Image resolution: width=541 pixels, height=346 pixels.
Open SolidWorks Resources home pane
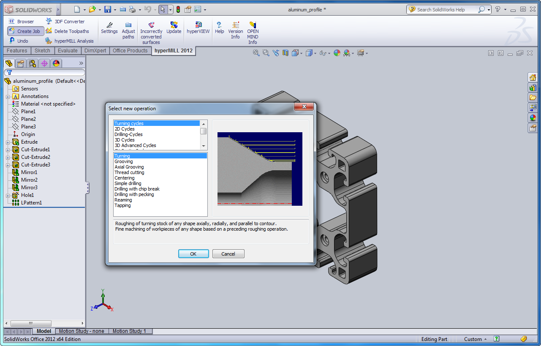click(533, 77)
